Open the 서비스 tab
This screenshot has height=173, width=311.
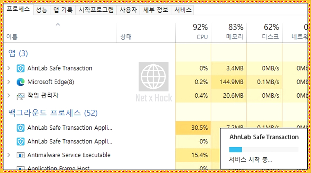[183, 10]
